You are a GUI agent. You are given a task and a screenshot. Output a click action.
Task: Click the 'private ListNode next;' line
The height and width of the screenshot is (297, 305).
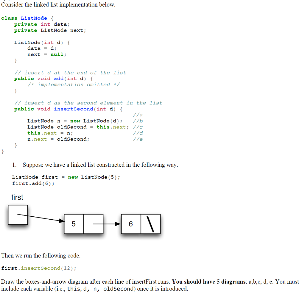tap(50, 31)
